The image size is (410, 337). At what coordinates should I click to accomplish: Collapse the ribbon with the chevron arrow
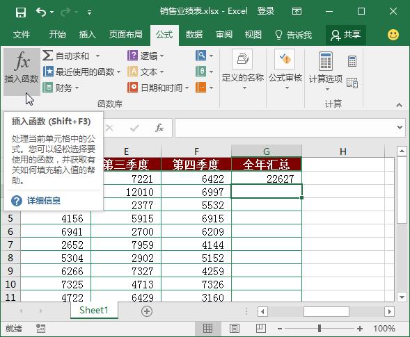[x=399, y=105]
